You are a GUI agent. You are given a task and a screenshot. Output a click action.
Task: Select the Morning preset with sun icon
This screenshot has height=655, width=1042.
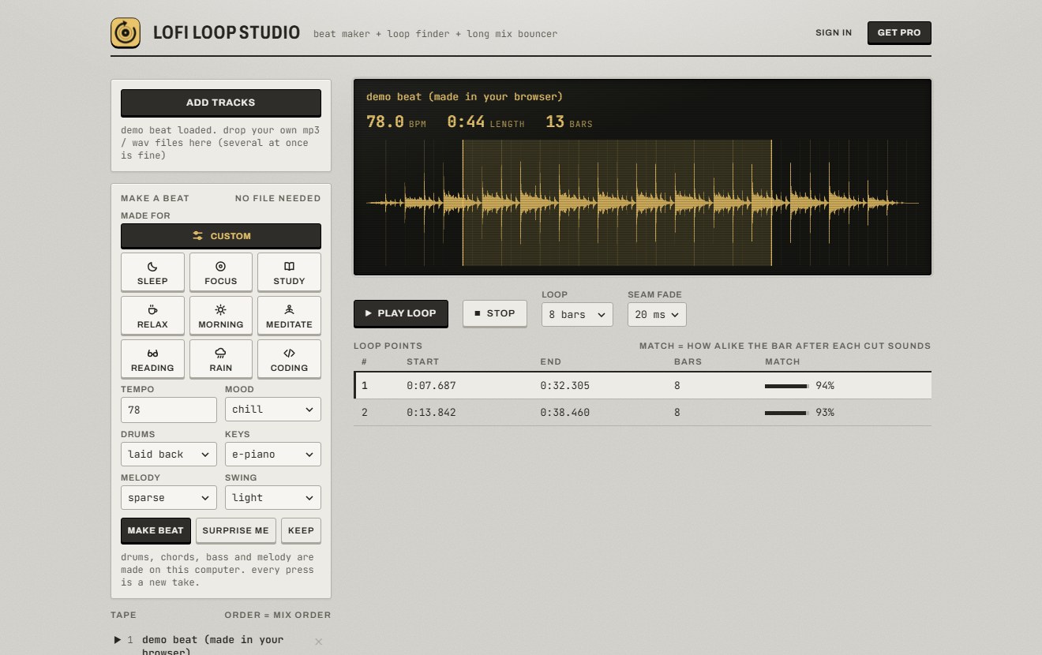pos(221,316)
